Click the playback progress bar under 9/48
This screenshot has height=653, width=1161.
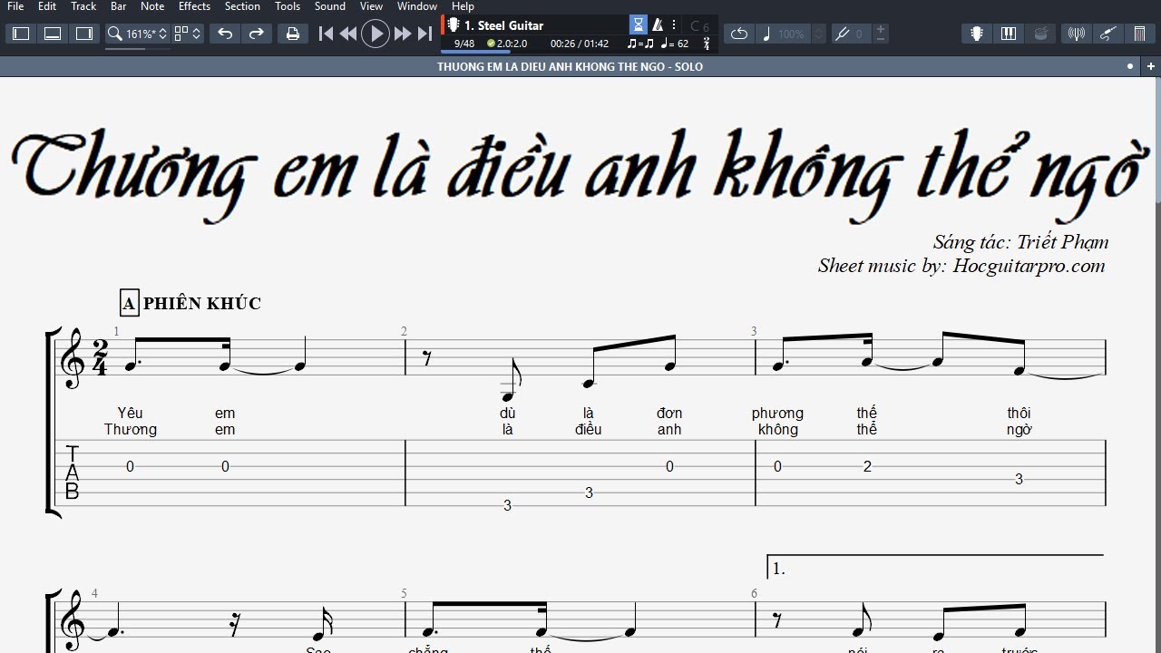[475, 52]
